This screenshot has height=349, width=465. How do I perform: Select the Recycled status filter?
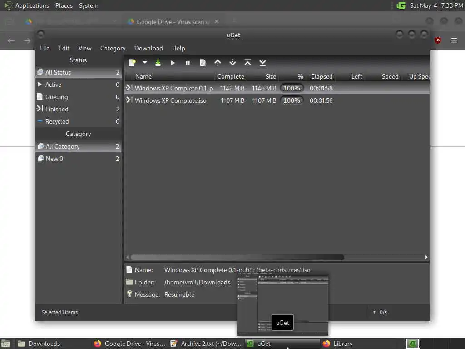pyautogui.click(x=78, y=121)
